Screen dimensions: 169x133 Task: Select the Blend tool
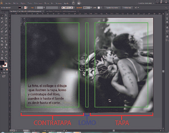6,48
